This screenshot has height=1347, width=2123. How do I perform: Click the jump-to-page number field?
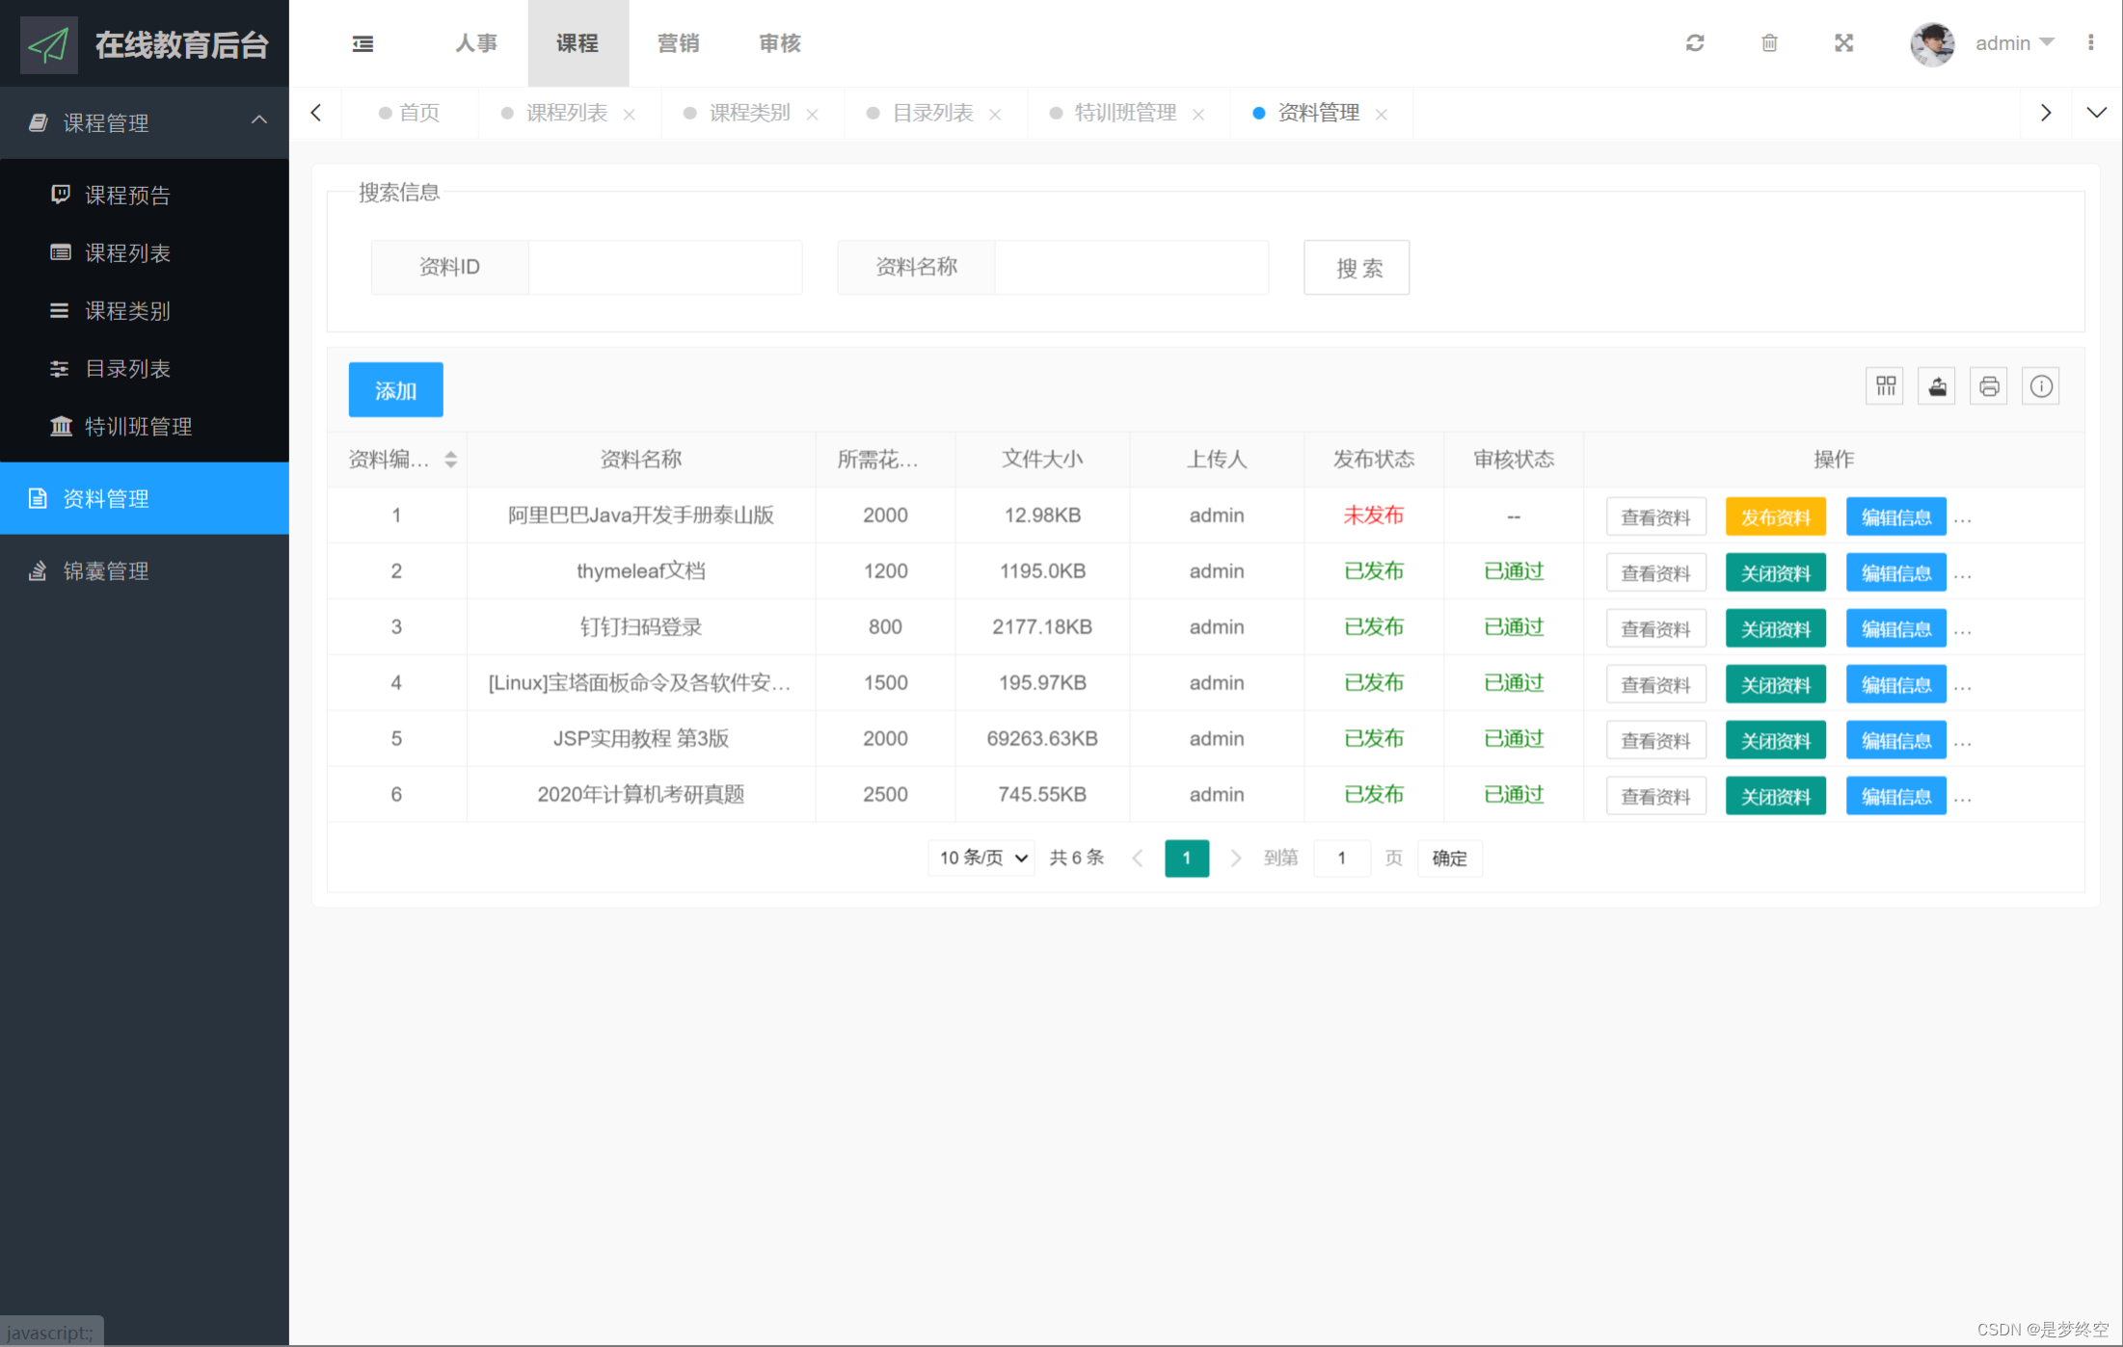1341,858
